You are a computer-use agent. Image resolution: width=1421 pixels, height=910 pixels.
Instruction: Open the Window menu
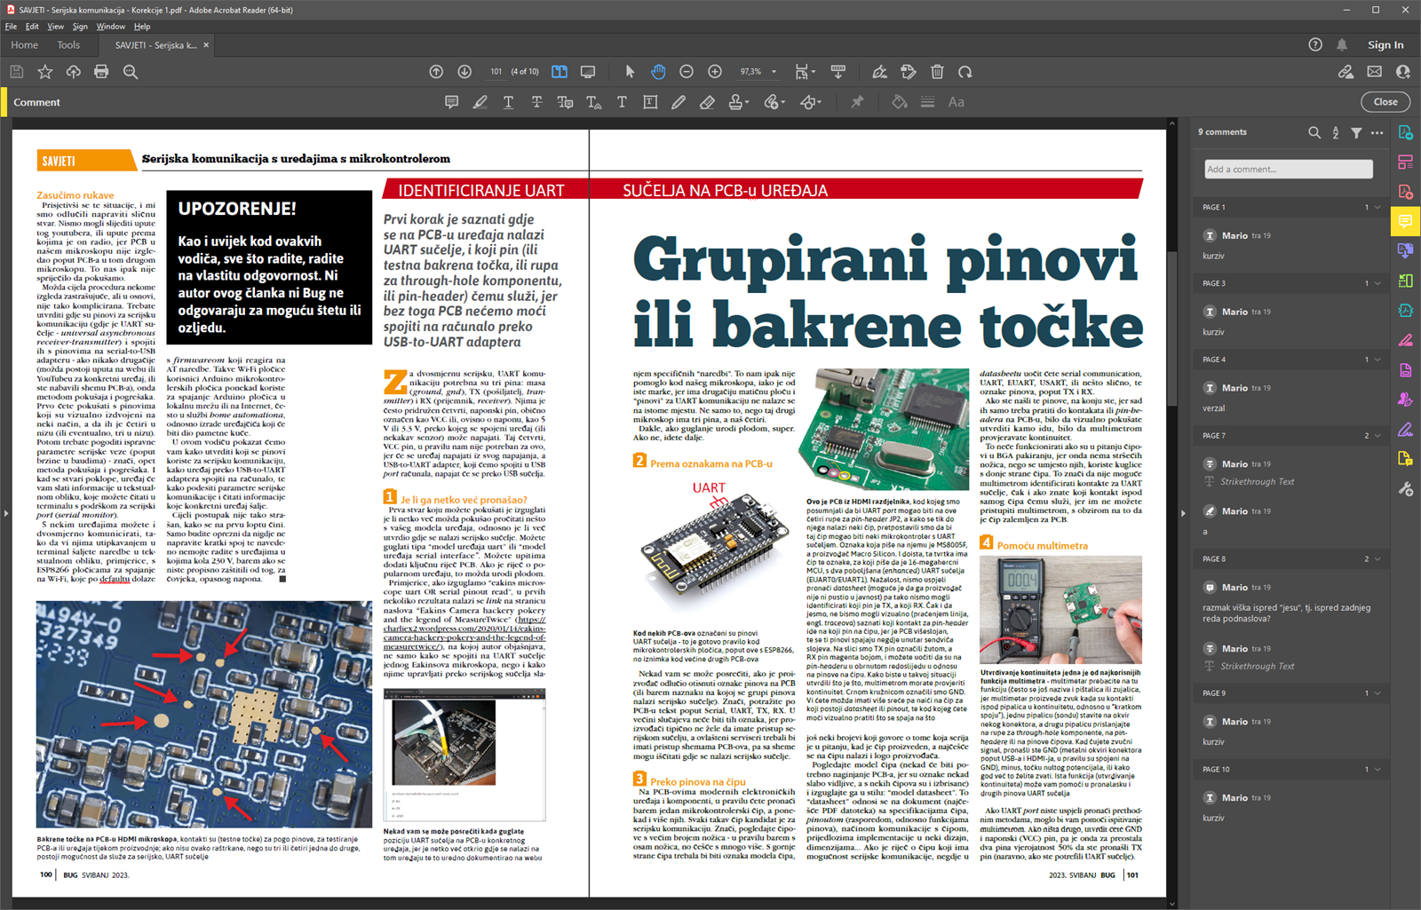(x=111, y=27)
